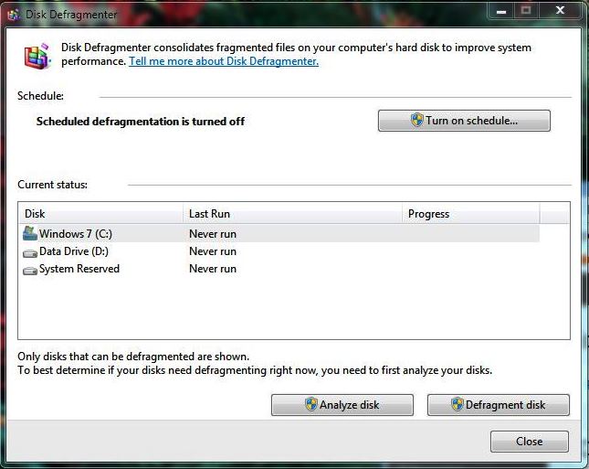The image size is (589, 469).
Task: Click the Progress column header
Action: coord(471,214)
